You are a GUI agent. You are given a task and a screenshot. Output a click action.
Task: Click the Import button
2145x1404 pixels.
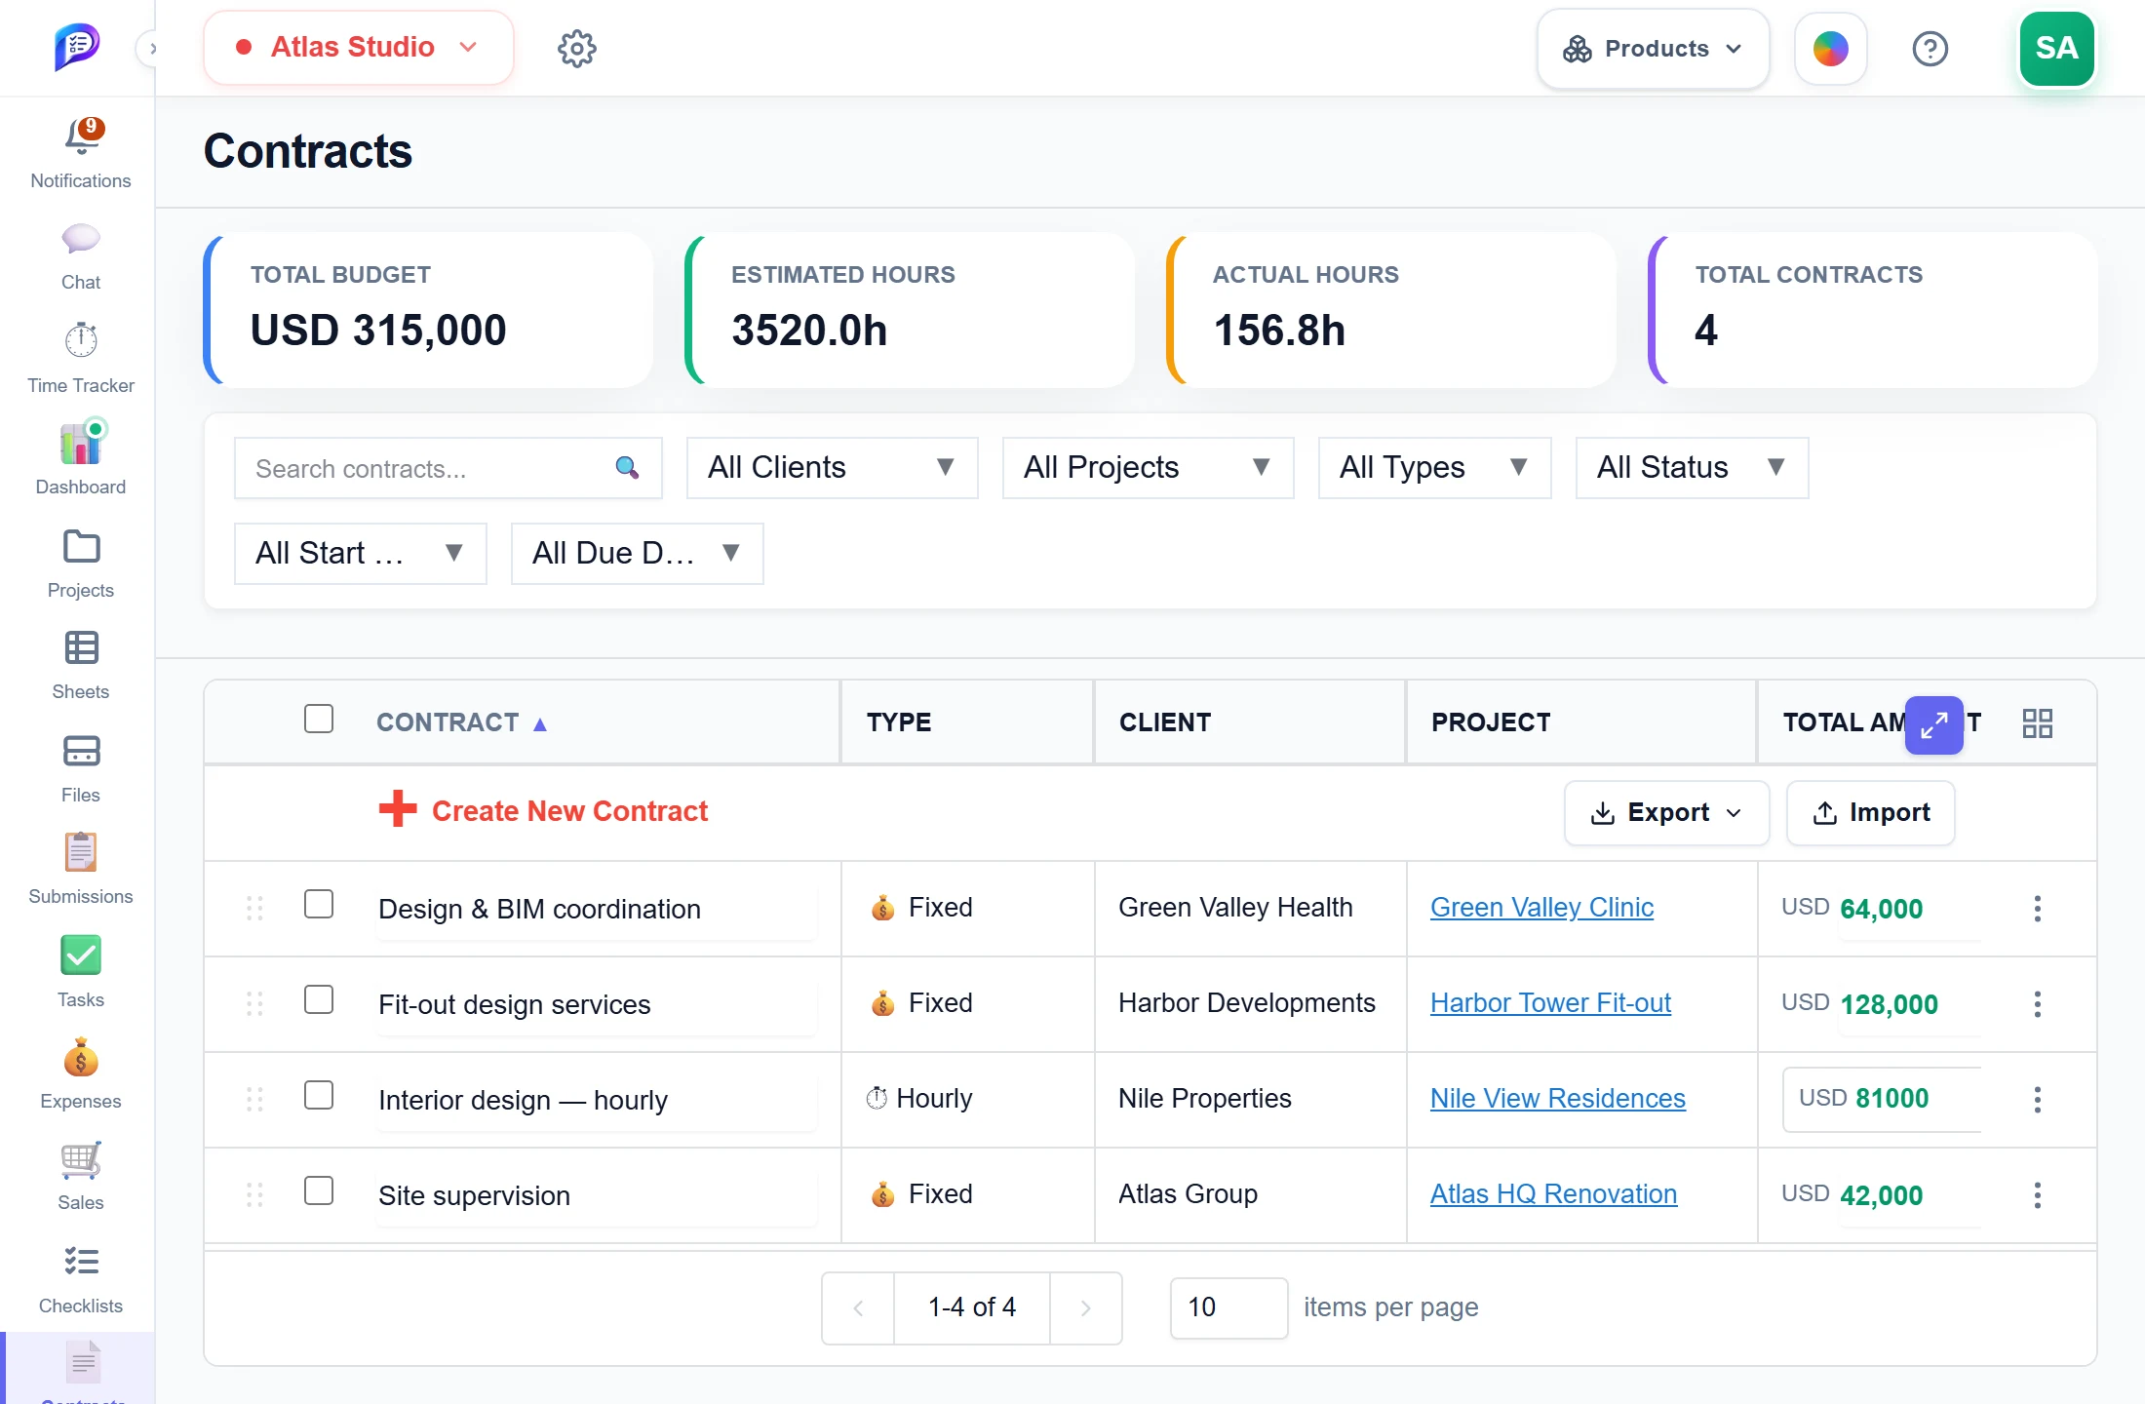pyautogui.click(x=1870, y=813)
